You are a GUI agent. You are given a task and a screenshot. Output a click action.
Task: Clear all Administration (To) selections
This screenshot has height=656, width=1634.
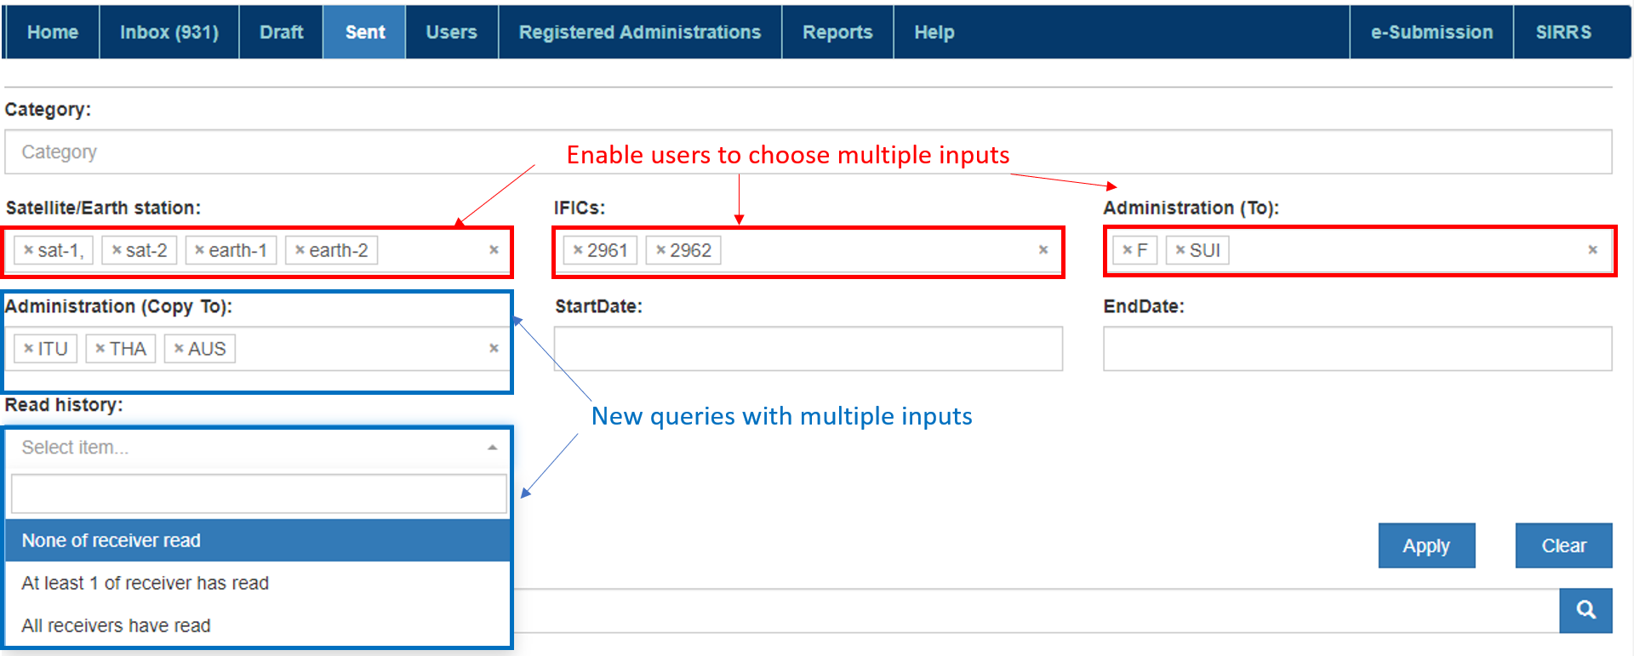pyautogui.click(x=1592, y=250)
